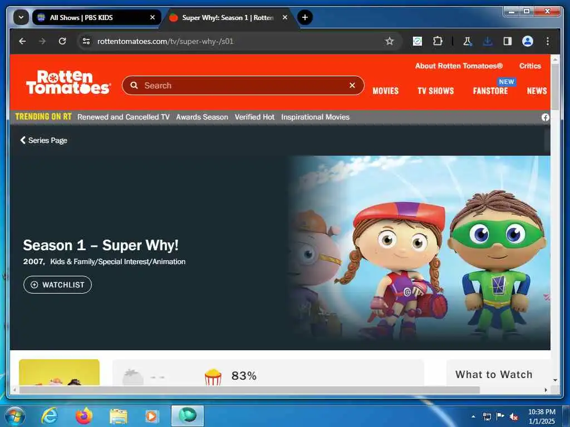
Task: Open the network tray icon
Action: click(487, 416)
